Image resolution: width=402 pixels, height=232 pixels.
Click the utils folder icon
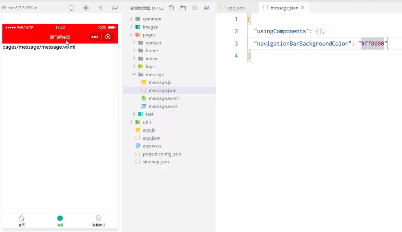click(x=138, y=122)
